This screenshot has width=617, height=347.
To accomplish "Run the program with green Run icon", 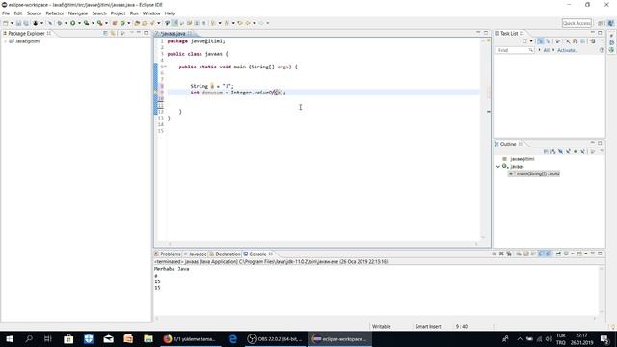I will pyautogui.click(x=73, y=23).
